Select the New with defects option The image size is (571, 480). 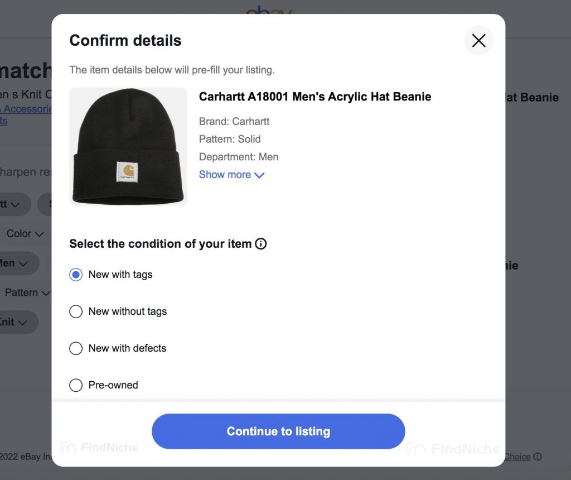(76, 348)
